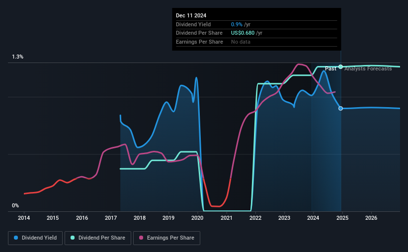
Task: Click the 2019 x-axis label
Action: coord(168,218)
